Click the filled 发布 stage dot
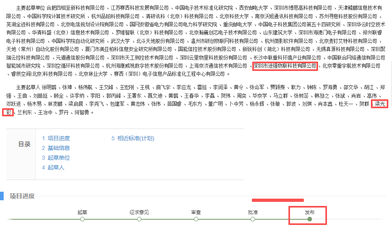Viewport: 392px width, 227px height. (310, 219)
